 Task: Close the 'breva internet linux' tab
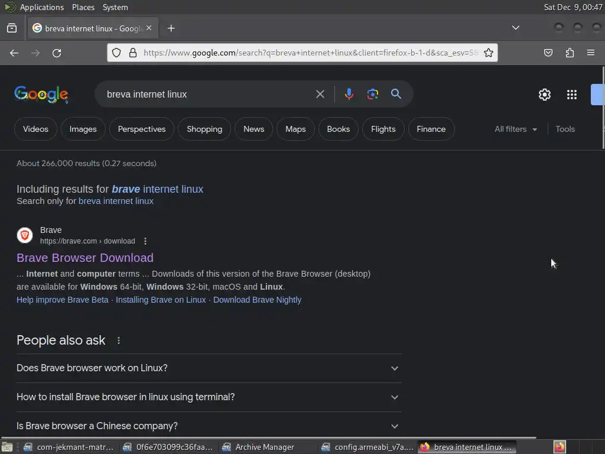[x=149, y=28]
